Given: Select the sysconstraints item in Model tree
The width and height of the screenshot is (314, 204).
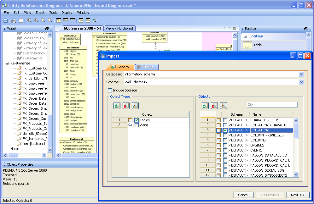Looking at the screenshot, I should coord(34,53).
